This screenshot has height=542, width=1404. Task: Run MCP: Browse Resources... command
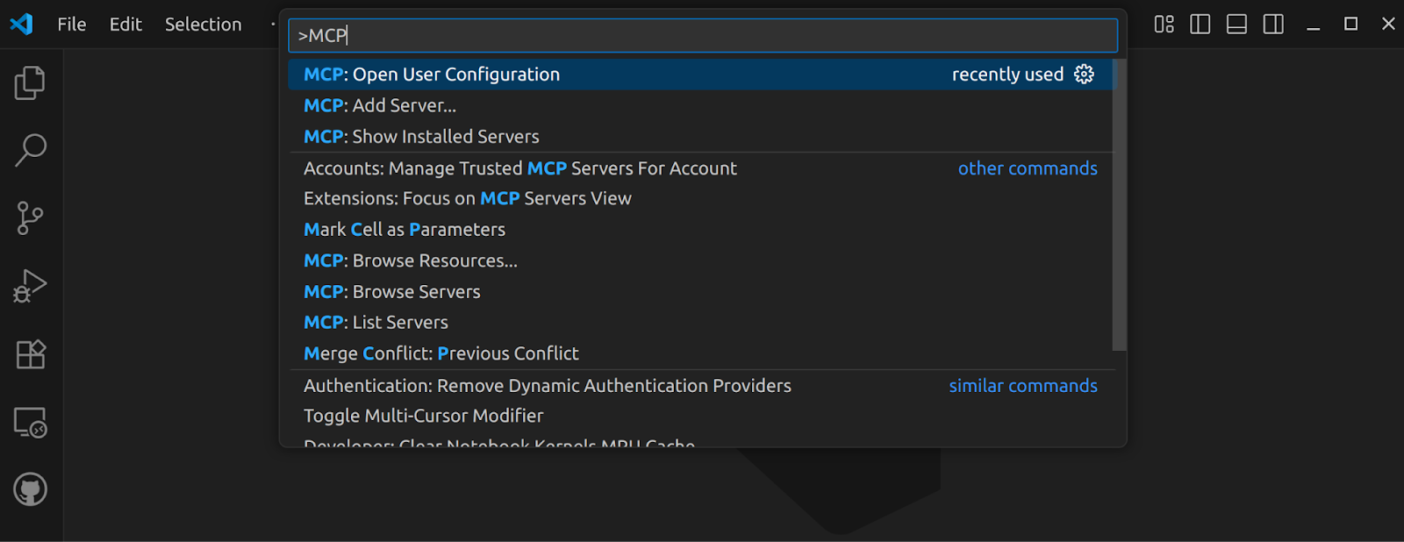tap(700, 260)
